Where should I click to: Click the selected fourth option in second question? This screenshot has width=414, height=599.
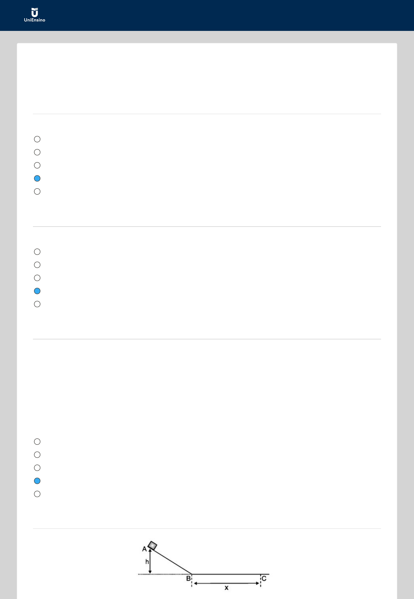[37, 291]
